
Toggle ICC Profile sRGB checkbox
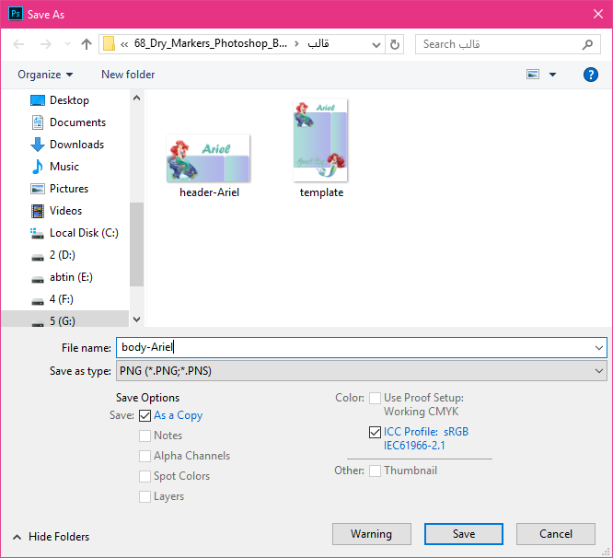[x=375, y=432]
